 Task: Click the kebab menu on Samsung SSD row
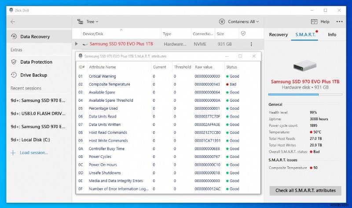[x=251, y=44]
